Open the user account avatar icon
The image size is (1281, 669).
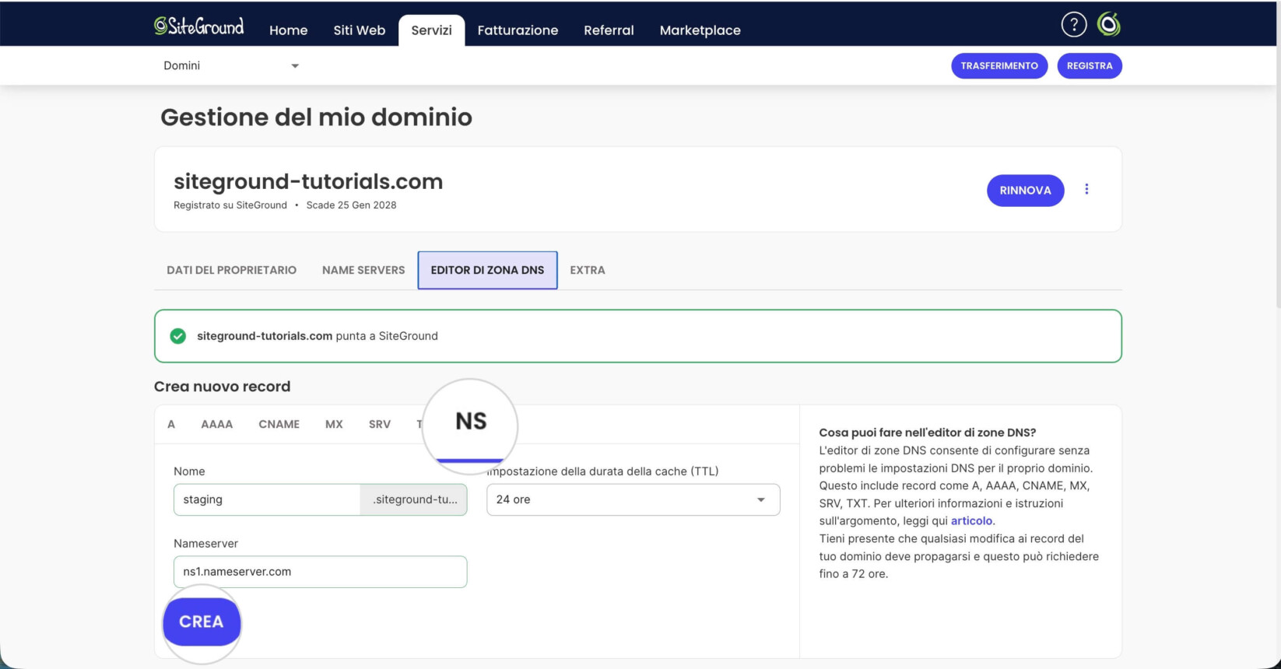click(1109, 25)
